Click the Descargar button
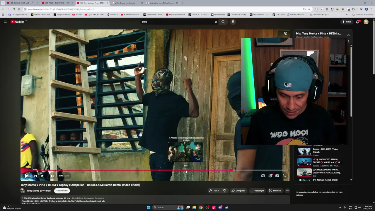The height and width of the screenshot is (211, 375). coord(257,191)
